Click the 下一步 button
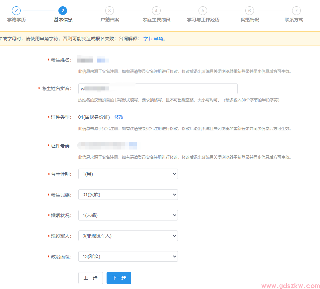This screenshot has height=289, width=320. click(x=119, y=278)
